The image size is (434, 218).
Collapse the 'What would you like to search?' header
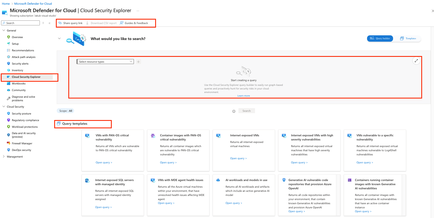point(59,39)
